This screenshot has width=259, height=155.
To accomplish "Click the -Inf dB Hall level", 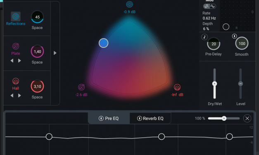I will 177,95.
